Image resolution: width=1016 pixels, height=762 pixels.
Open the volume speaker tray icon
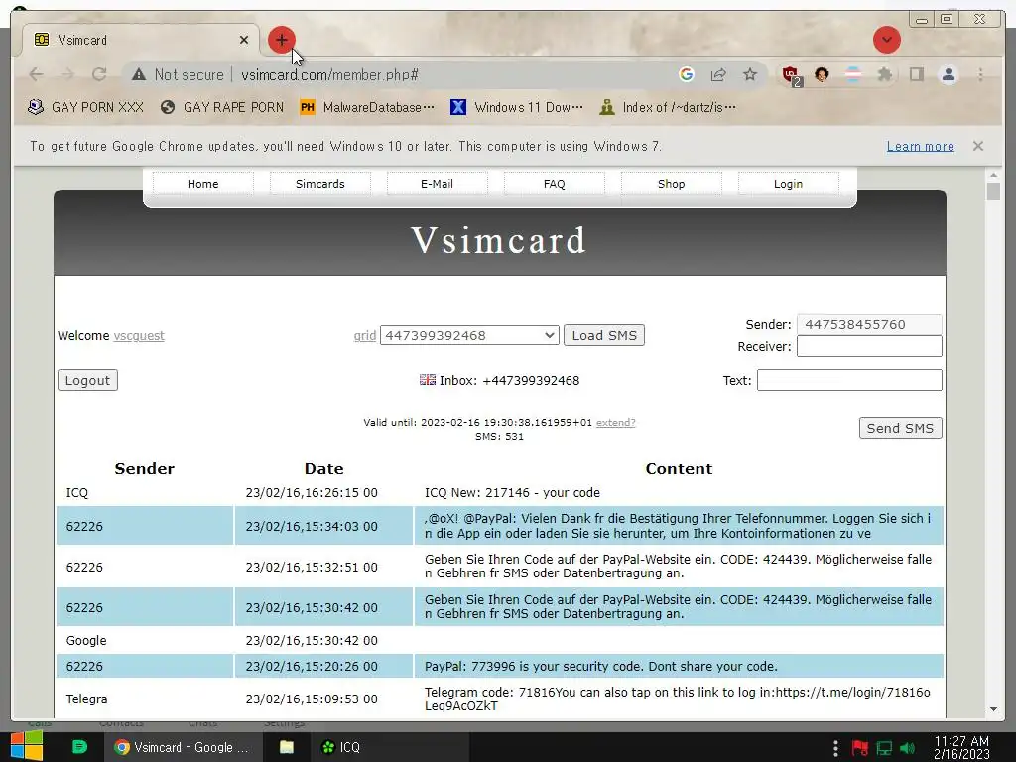[907, 748]
